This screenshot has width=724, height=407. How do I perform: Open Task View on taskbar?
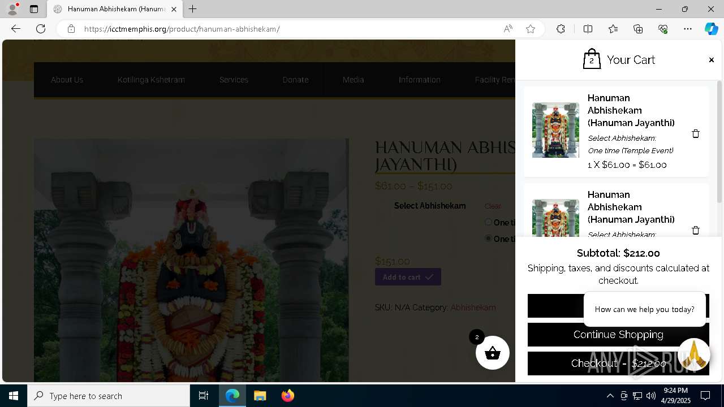204,396
